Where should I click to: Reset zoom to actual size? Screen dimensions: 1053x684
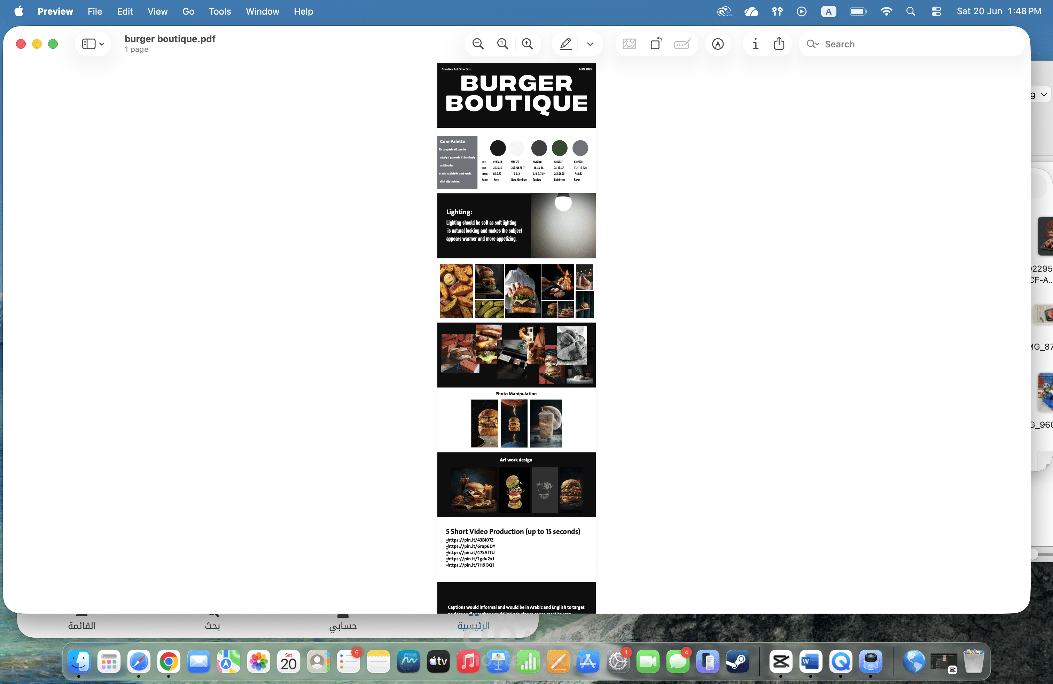(502, 44)
